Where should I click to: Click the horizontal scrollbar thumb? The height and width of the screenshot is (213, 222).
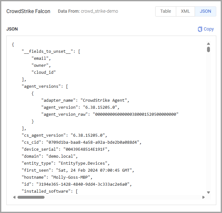click(31, 197)
